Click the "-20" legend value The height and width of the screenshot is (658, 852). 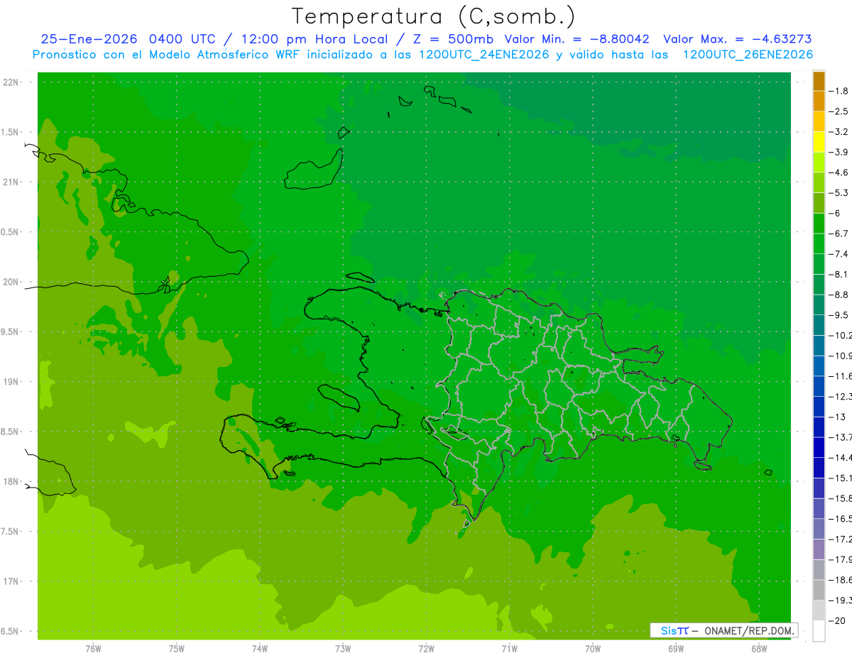pos(837,620)
